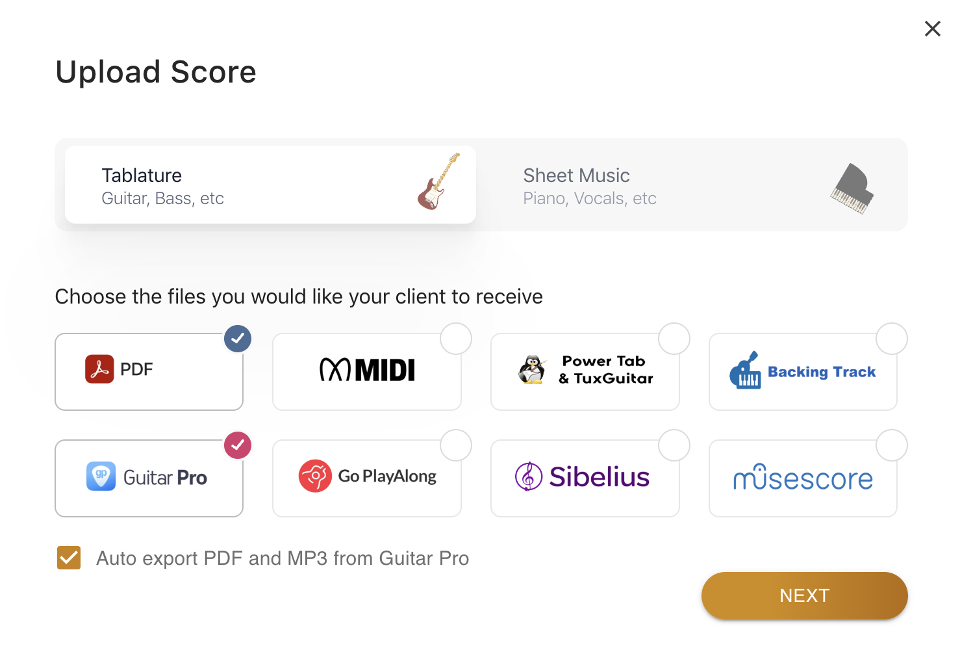Click the Sibelius treble clef icon
Screen dimensions: 960x650
click(x=529, y=476)
